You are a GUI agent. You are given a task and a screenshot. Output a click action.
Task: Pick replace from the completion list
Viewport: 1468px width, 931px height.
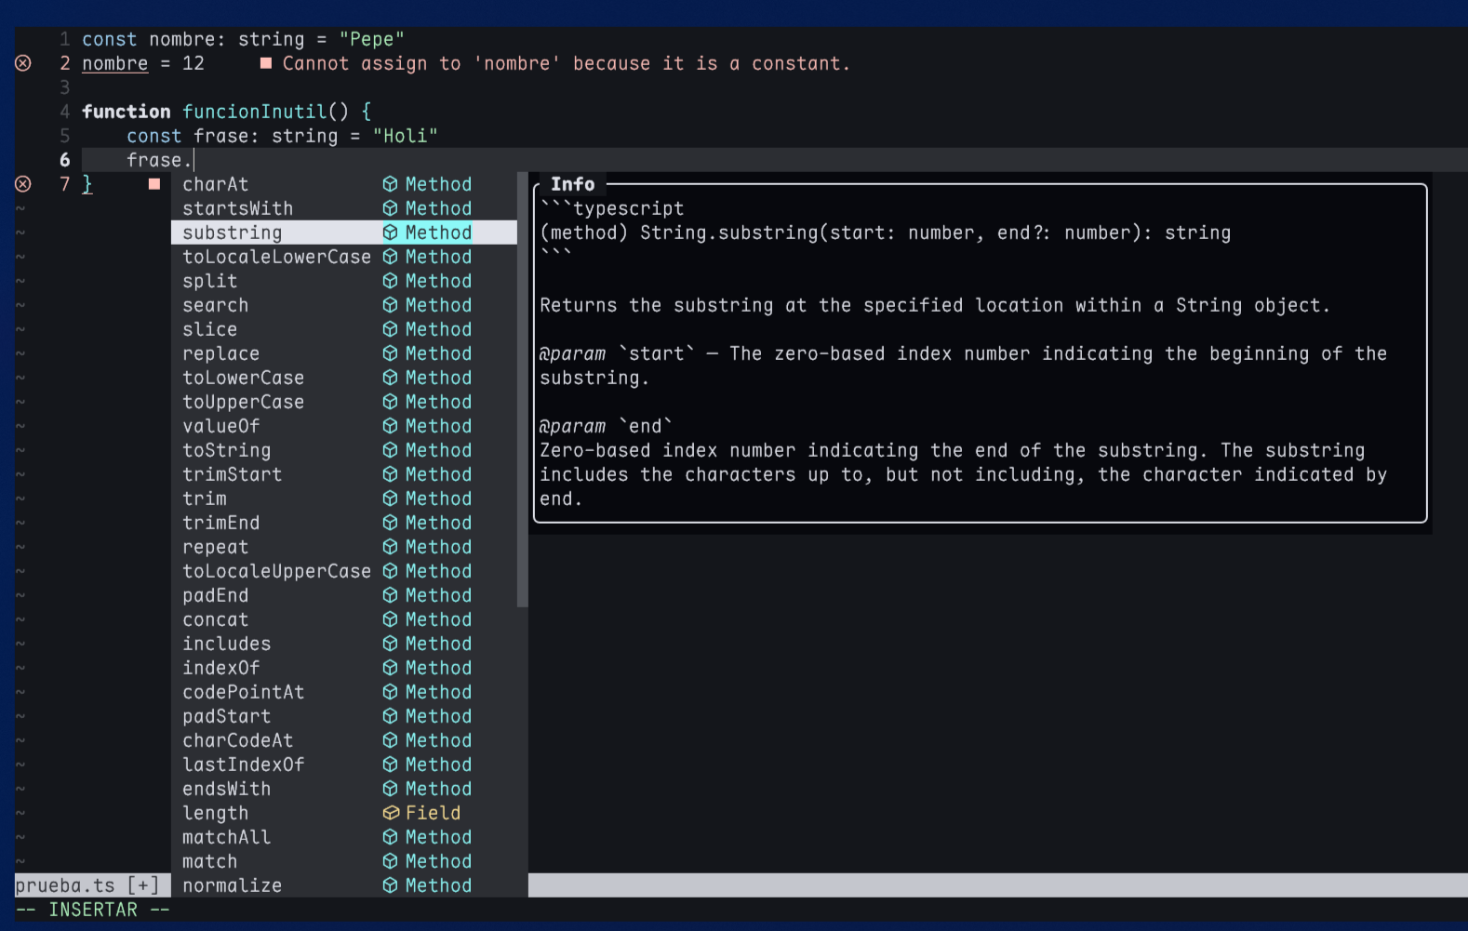pyautogui.click(x=220, y=353)
